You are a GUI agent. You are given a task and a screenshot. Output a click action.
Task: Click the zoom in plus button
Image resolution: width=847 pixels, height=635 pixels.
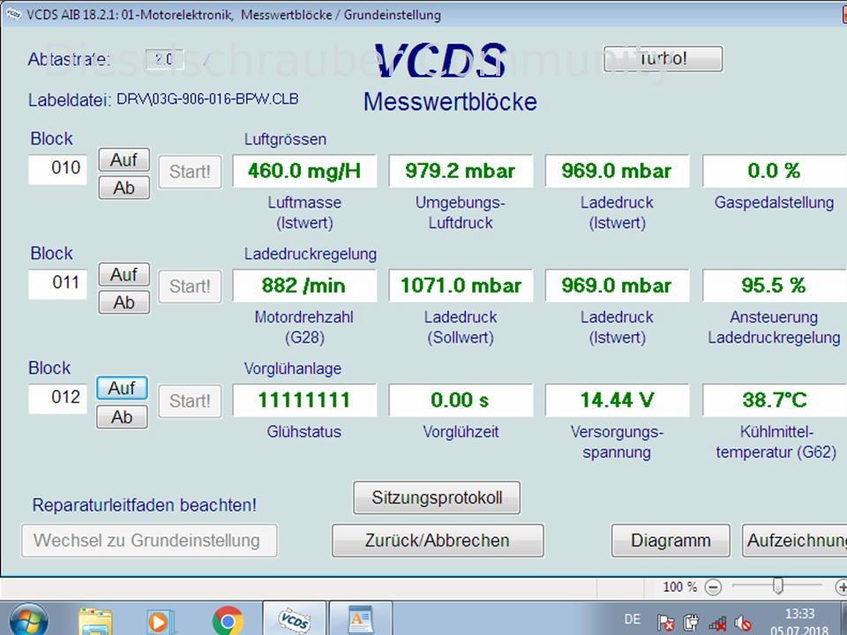click(841, 587)
